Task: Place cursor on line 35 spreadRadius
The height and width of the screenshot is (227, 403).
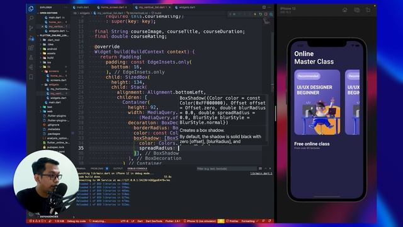Action: (157, 148)
